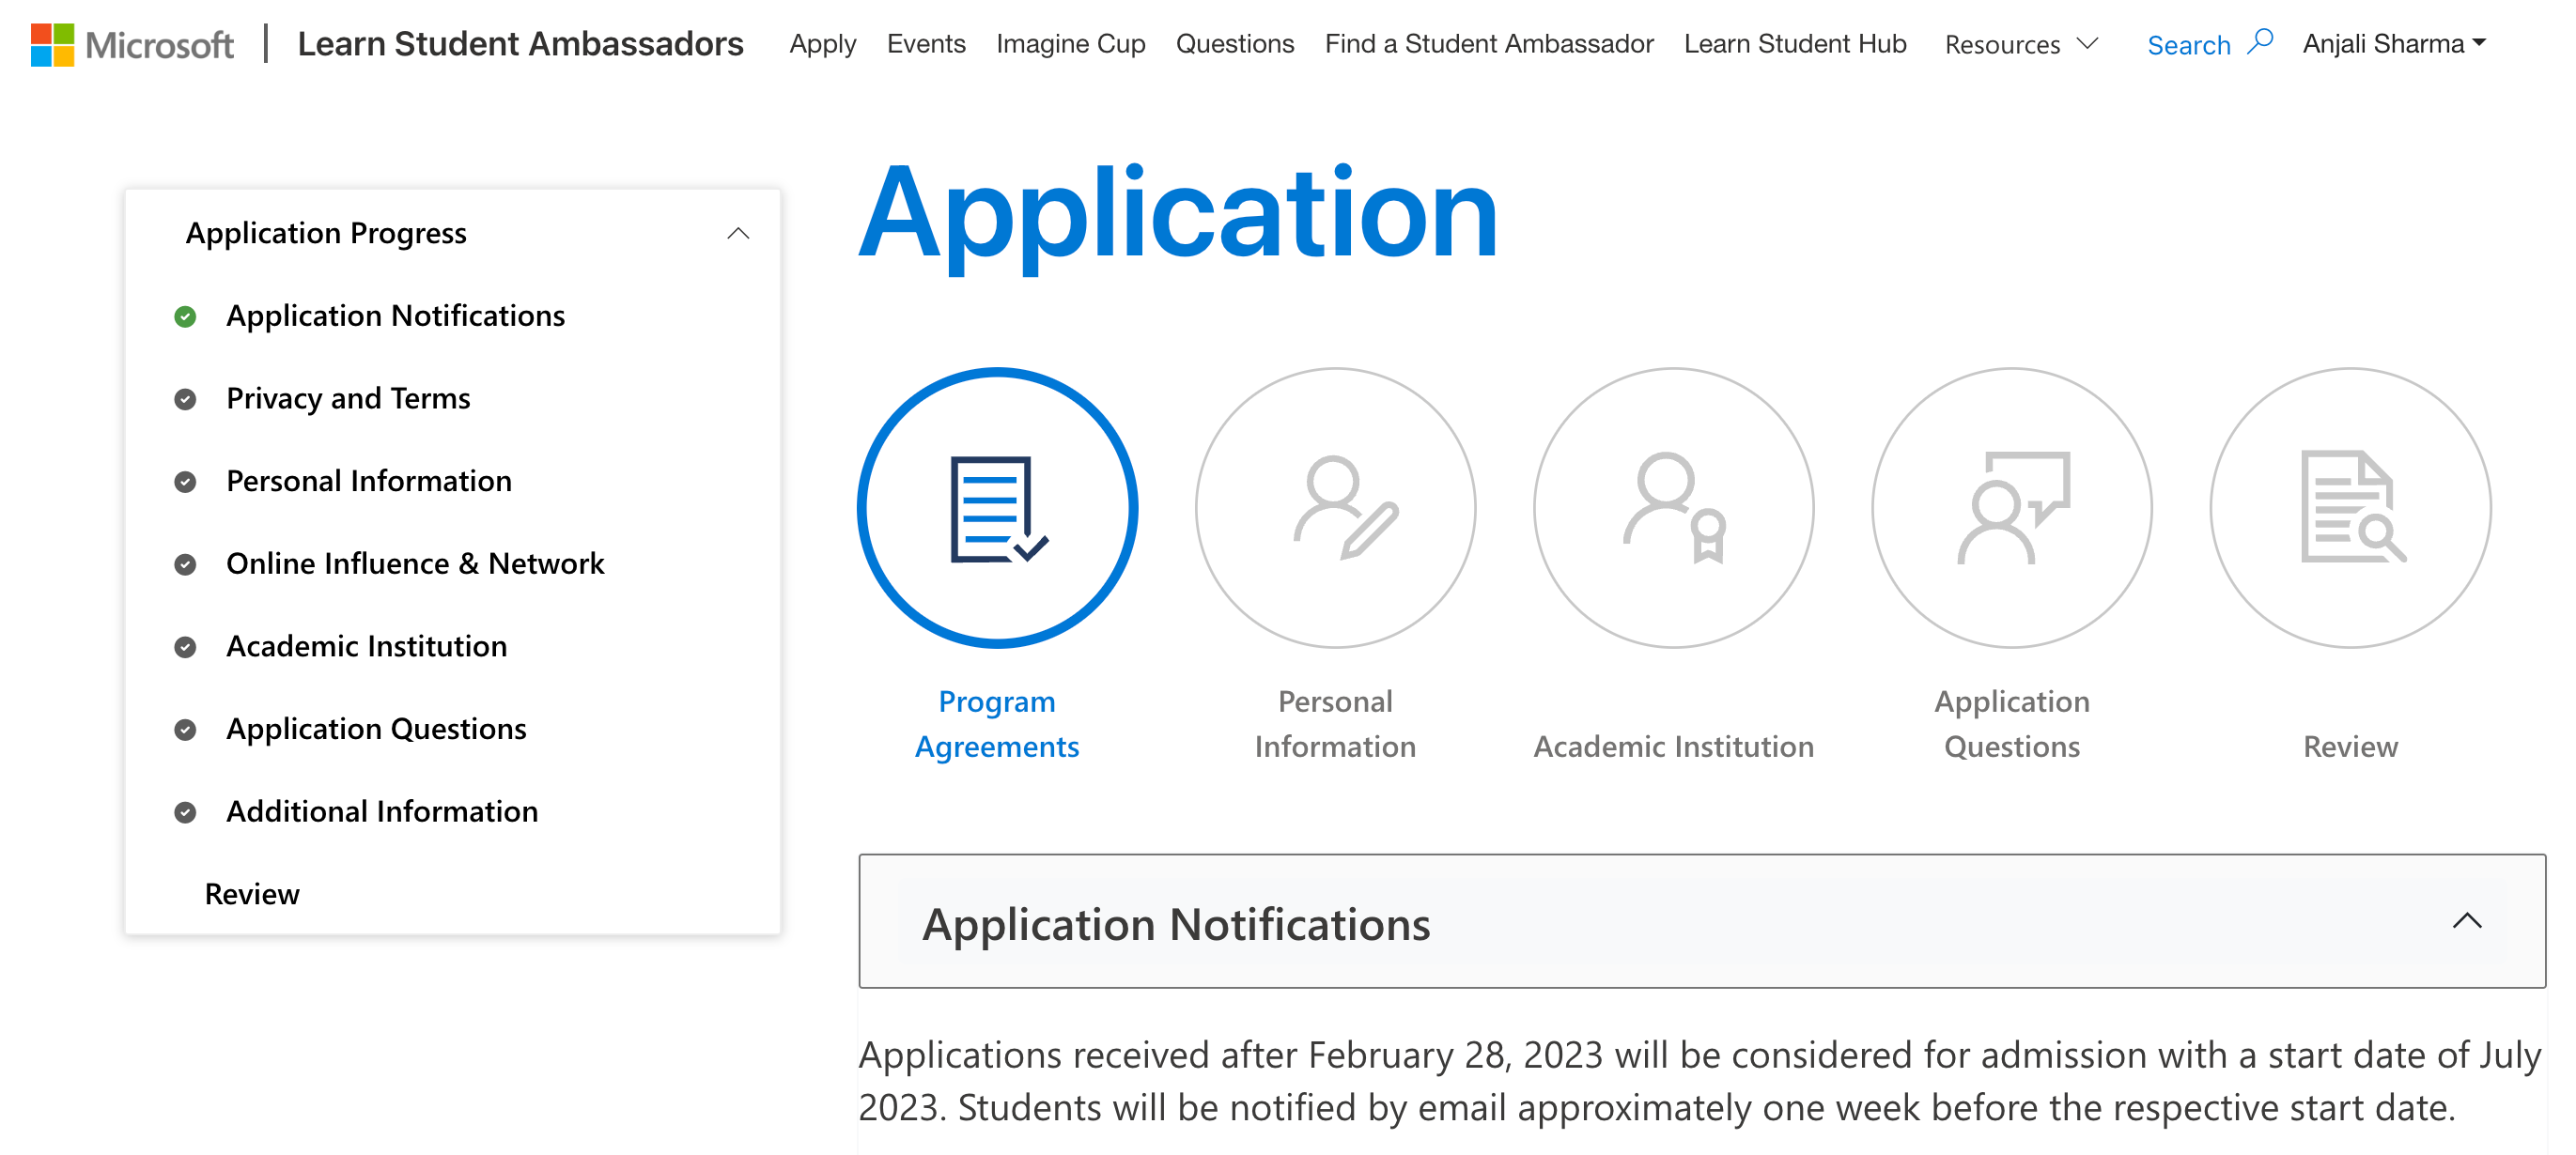Click check mark beside Additional Information
The width and height of the screenshot is (2576, 1155).
(185, 812)
